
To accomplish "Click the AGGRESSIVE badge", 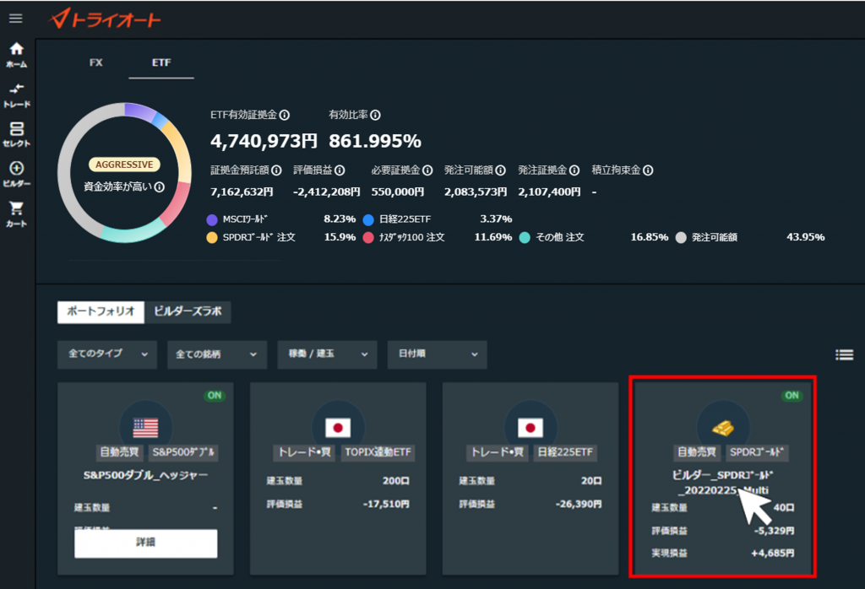I will point(124,165).
